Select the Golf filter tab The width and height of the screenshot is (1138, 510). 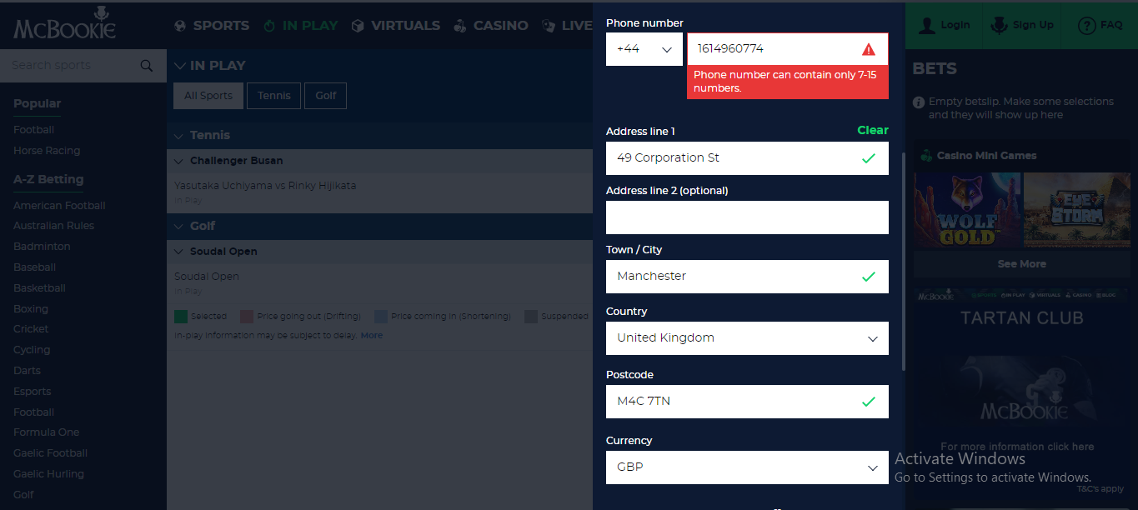pyautogui.click(x=325, y=96)
